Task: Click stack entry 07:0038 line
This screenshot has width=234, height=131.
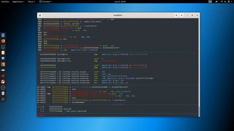Action: click(x=61, y=102)
